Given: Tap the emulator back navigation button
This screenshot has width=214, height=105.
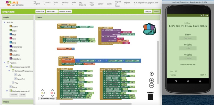Looking at the screenshot, I should point(176,81).
